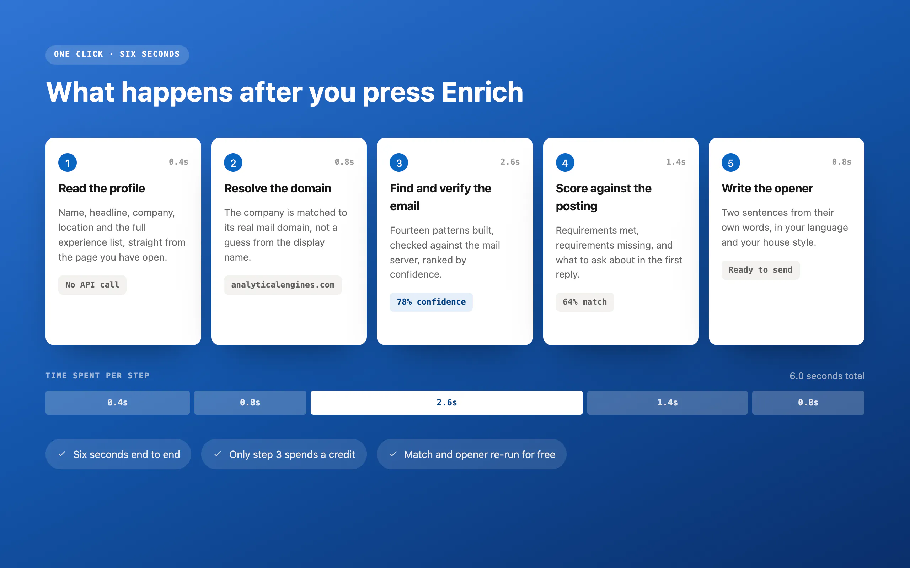Click the TIME SPENT PER STEP label
The image size is (910, 568).
(x=97, y=376)
